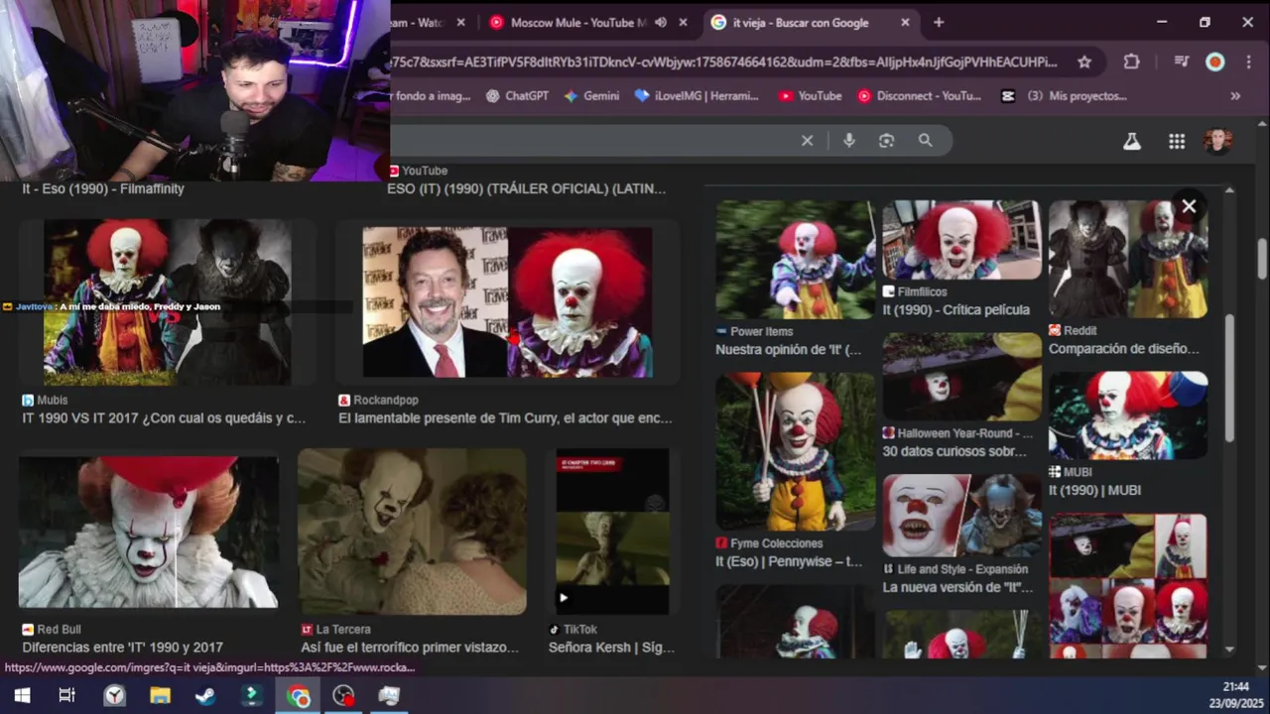Bookmark this page with the star icon
This screenshot has height=714, width=1270.
click(x=1084, y=61)
